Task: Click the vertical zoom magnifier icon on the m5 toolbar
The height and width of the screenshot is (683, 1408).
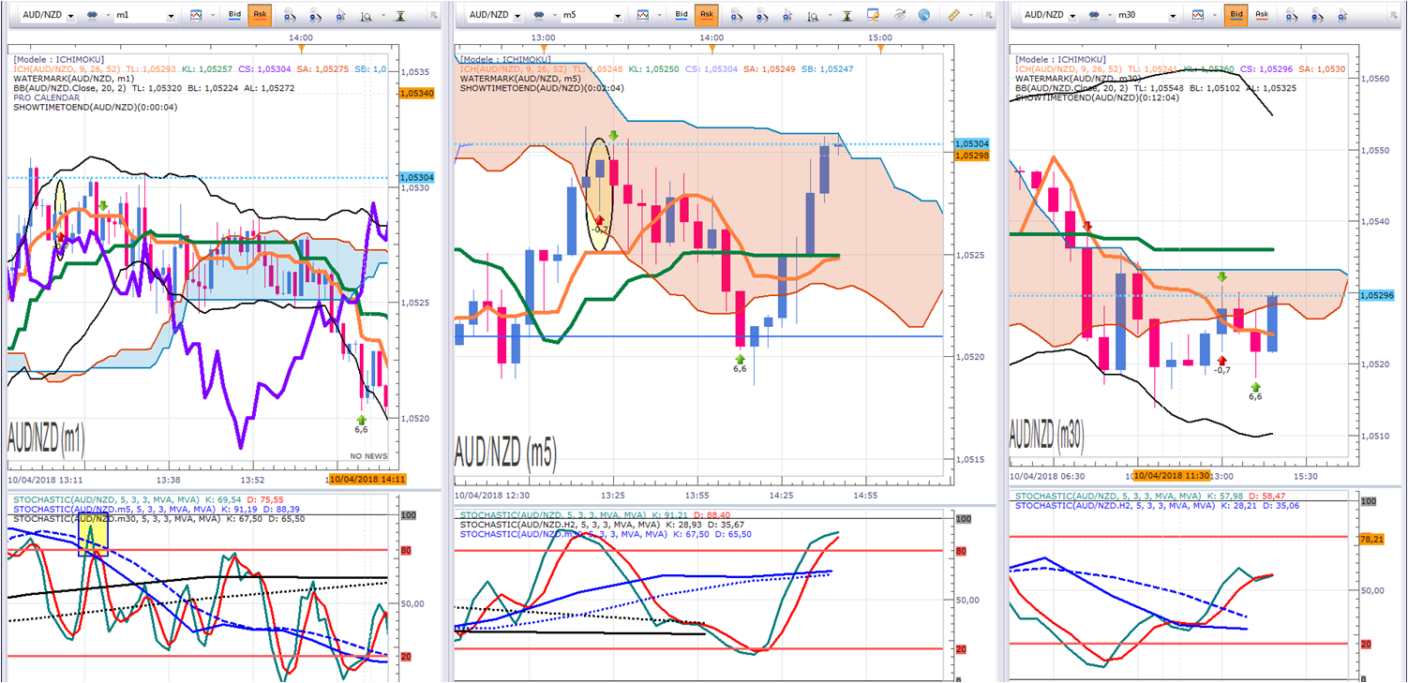Action: click(813, 15)
